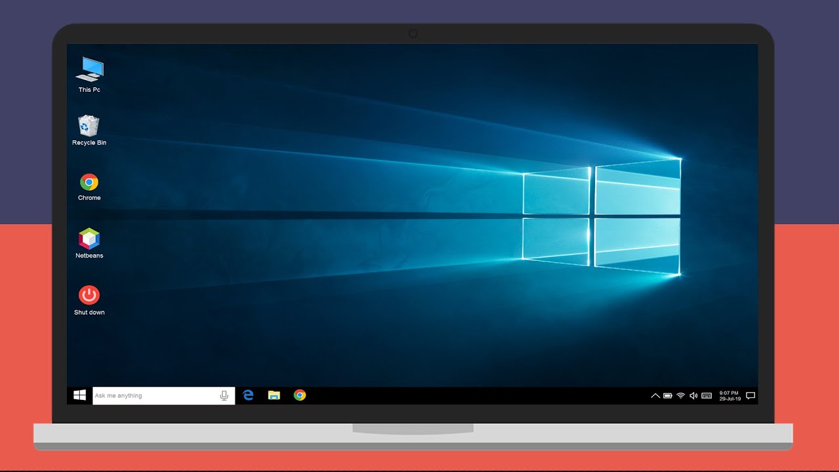Open the Wi-Fi network tray icon

(x=681, y=396)
